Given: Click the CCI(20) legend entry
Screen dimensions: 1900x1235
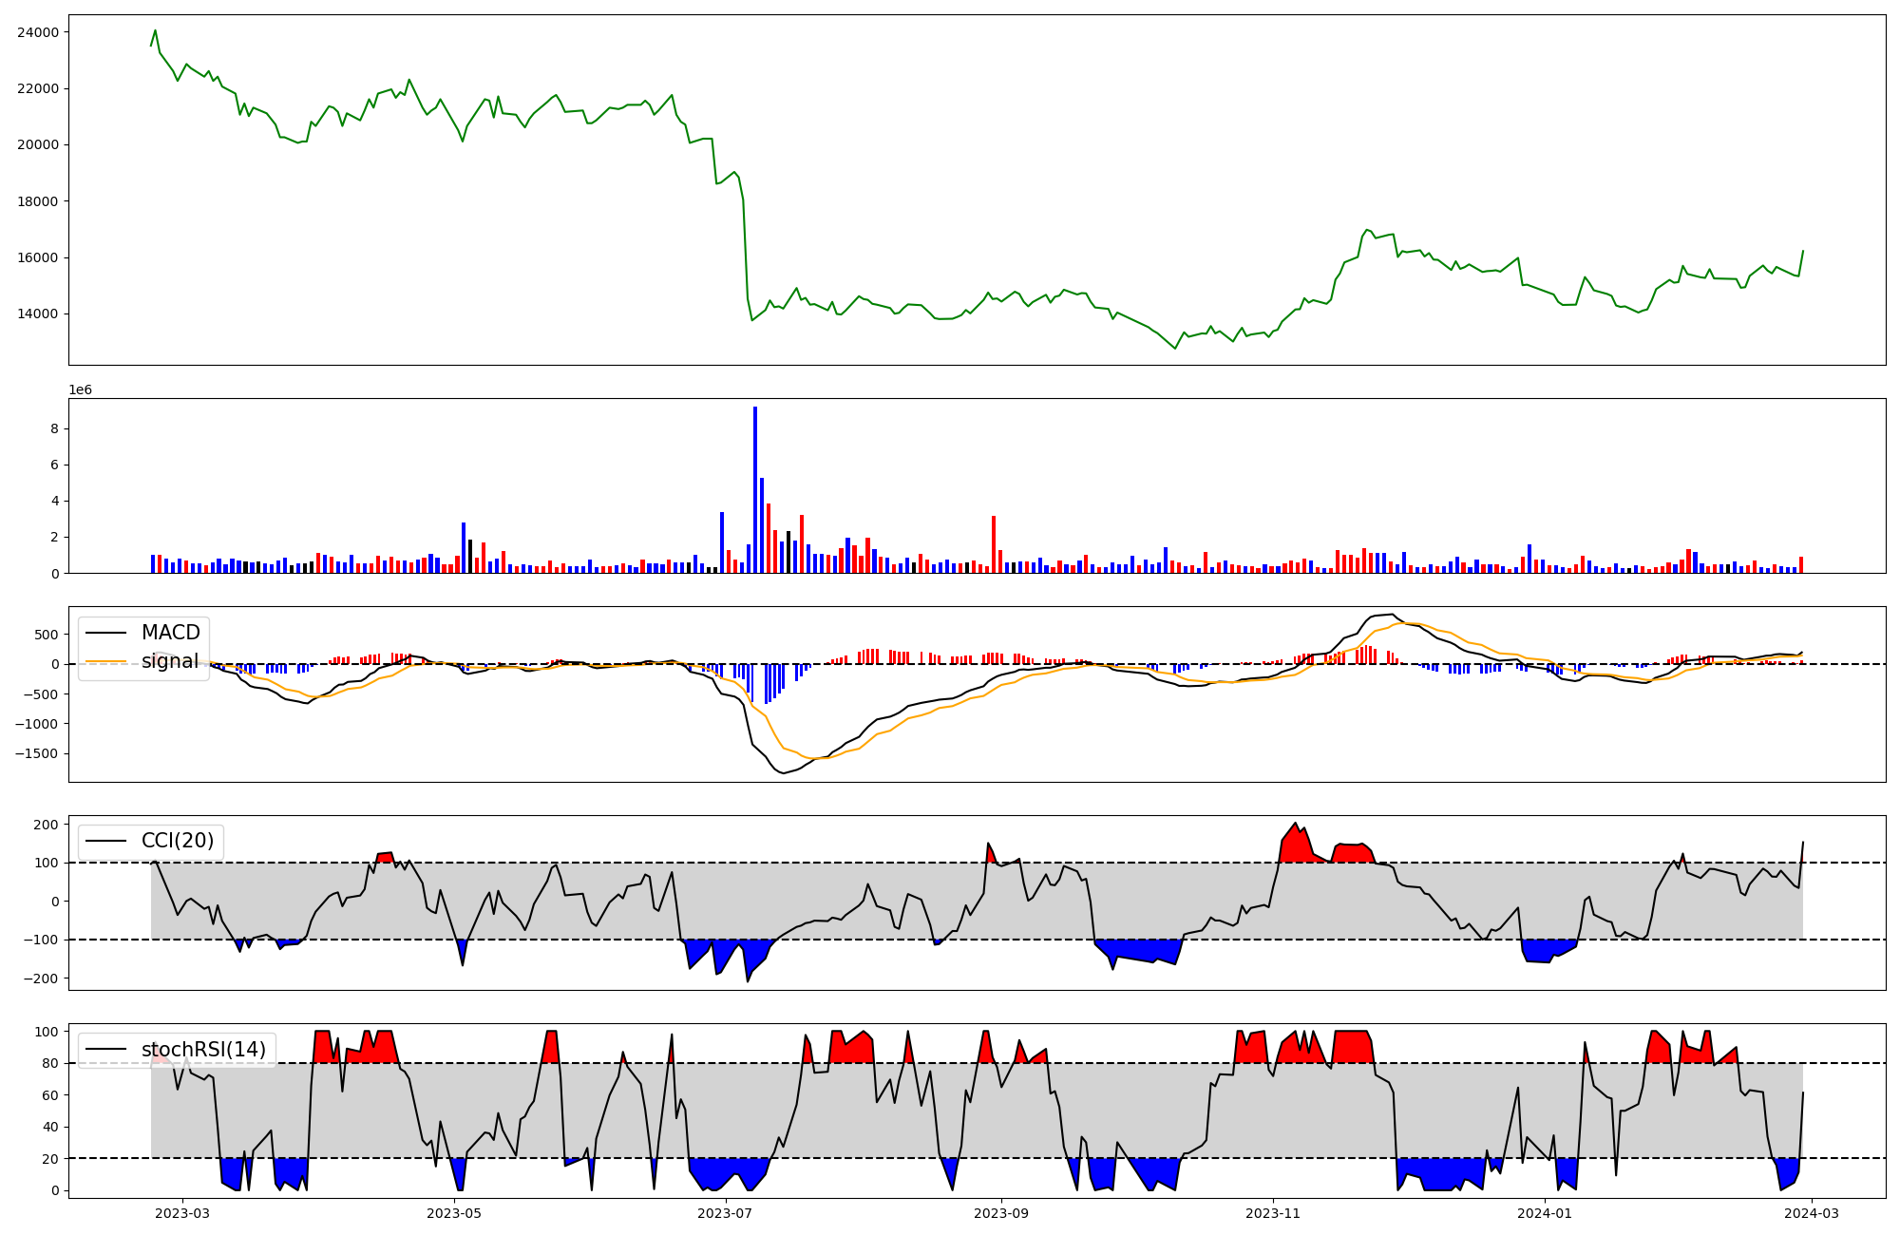Looking at the screenshot, I should [x=178, y=841].
